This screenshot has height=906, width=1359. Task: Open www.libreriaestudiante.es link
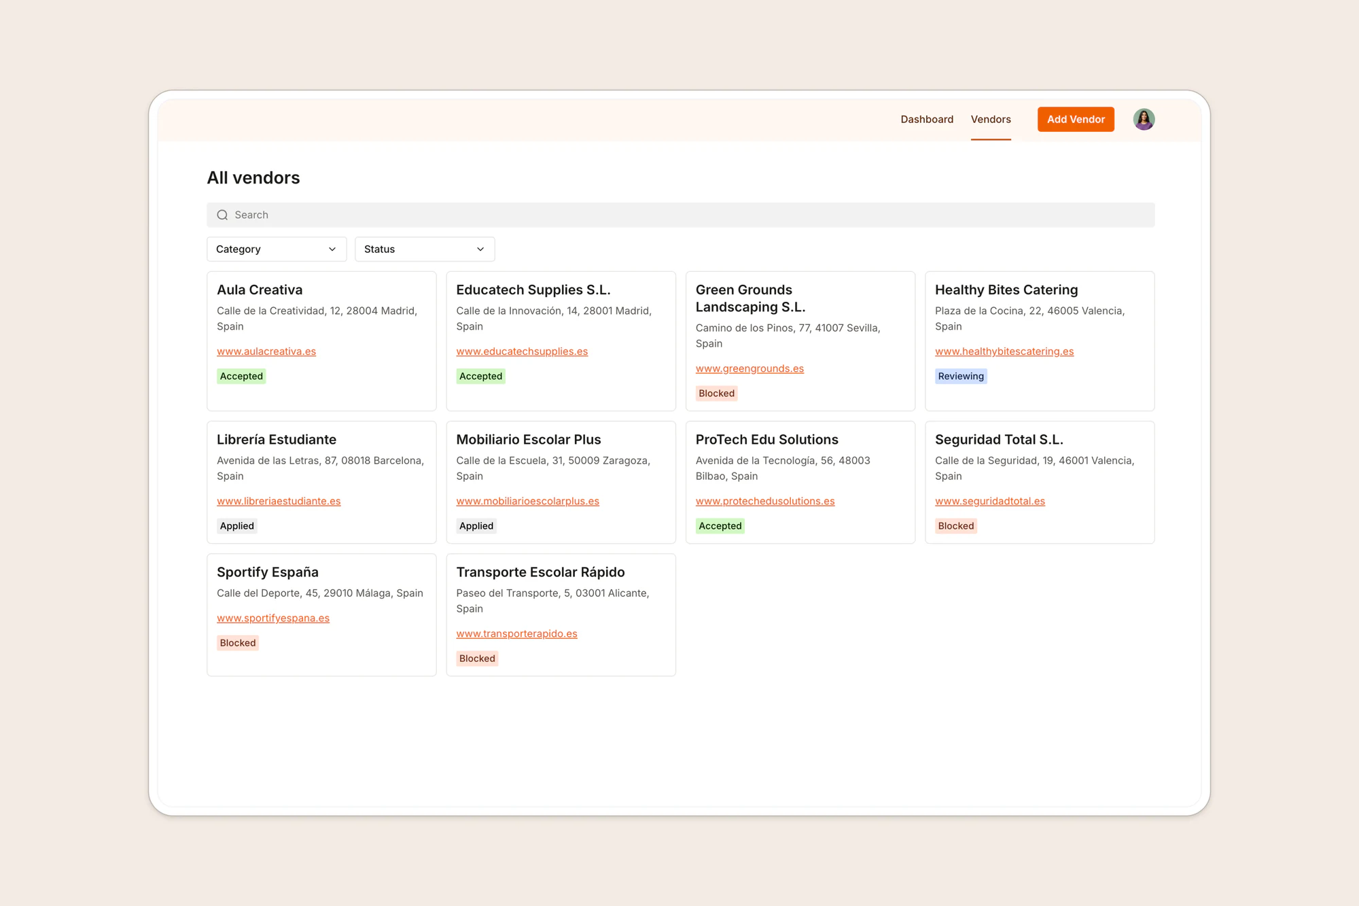pos(279,501)
